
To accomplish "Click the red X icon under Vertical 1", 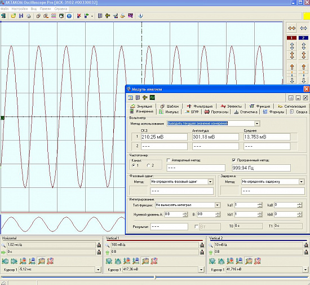I will (x=154, y=261).
